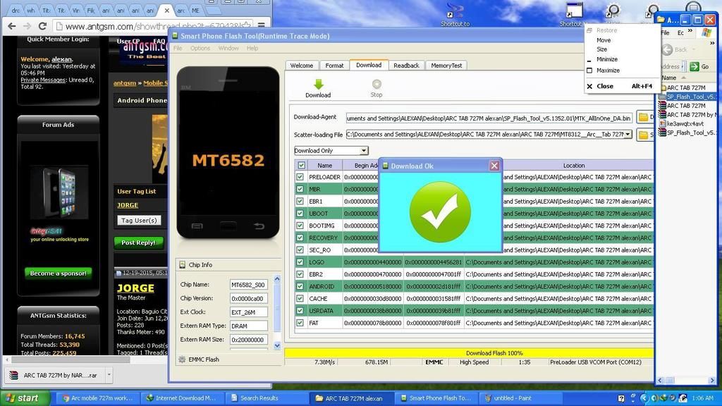
Task: Click the Post Reply! button
Action: pos(139,242)
